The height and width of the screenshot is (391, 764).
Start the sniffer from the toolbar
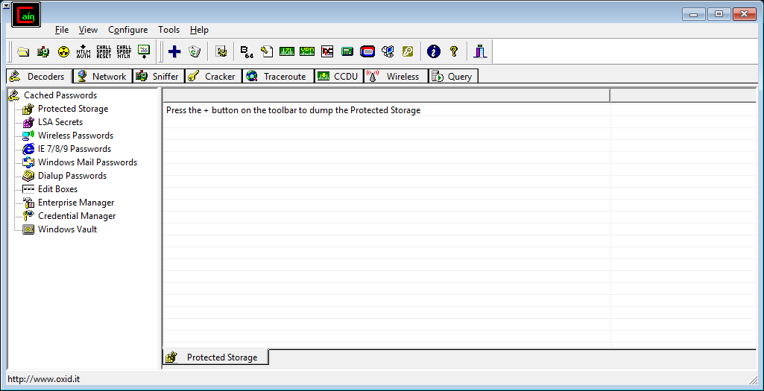coord(43,51)
